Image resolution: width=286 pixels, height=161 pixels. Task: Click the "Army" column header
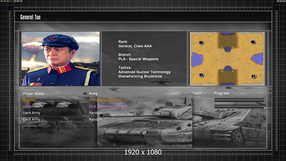tap(93, 94)
